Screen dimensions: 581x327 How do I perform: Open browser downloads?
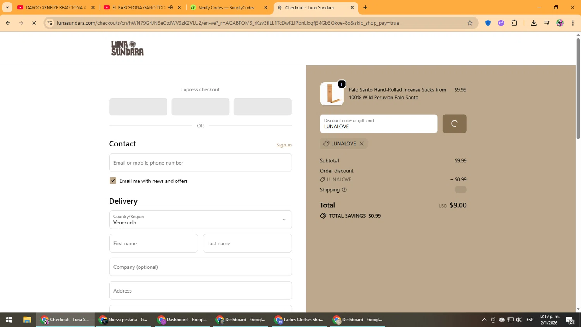pos(534,23)
